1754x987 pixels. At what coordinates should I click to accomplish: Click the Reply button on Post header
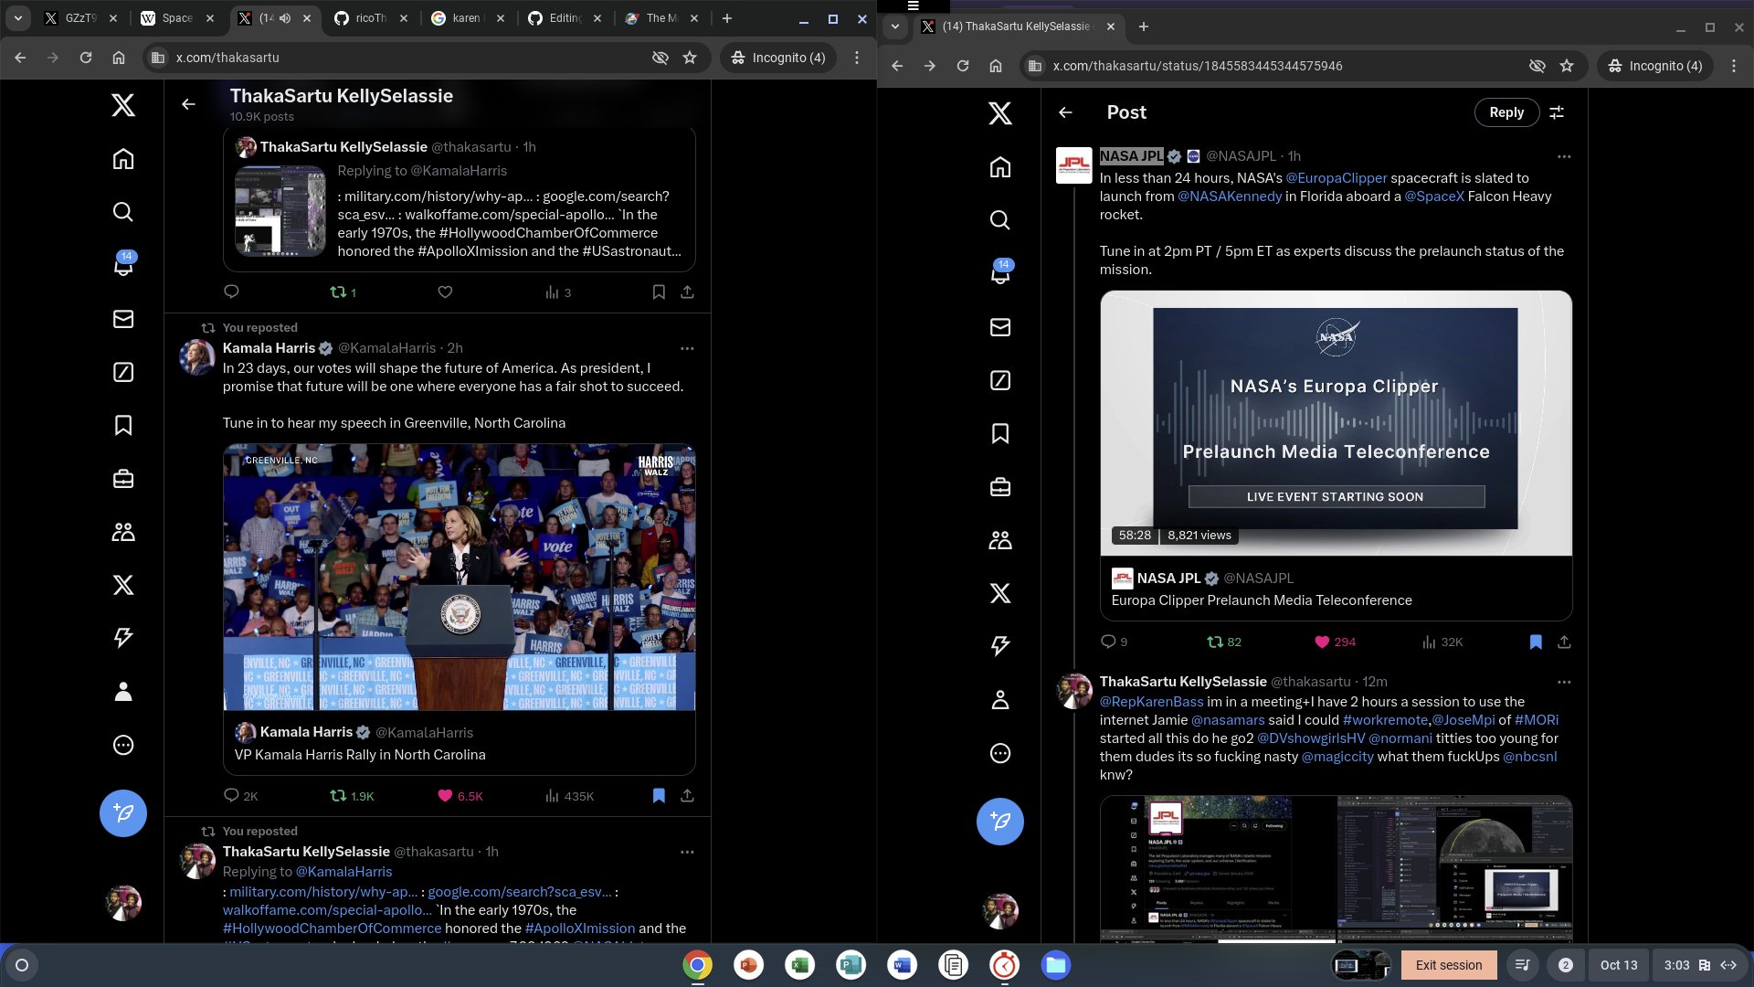[1506, 112]
